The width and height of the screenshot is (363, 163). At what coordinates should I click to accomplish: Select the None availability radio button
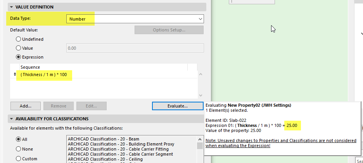pyautogui.click(x=18, y=149)
